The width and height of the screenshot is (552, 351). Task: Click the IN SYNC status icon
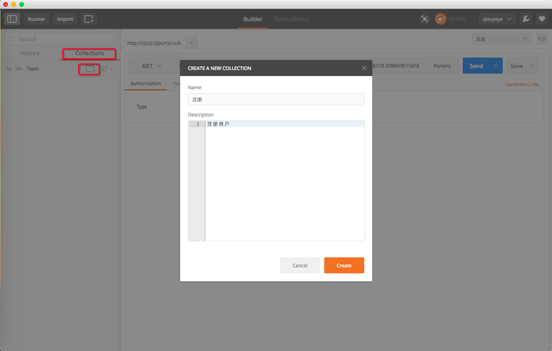coord(441,19)
